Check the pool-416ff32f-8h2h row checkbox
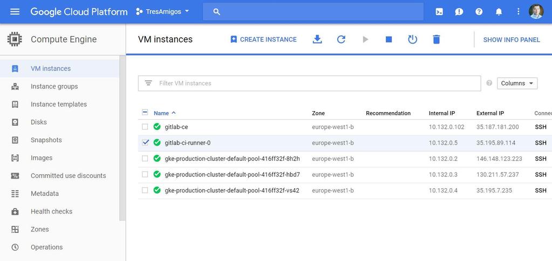552x261 pixels. point(145,159)
